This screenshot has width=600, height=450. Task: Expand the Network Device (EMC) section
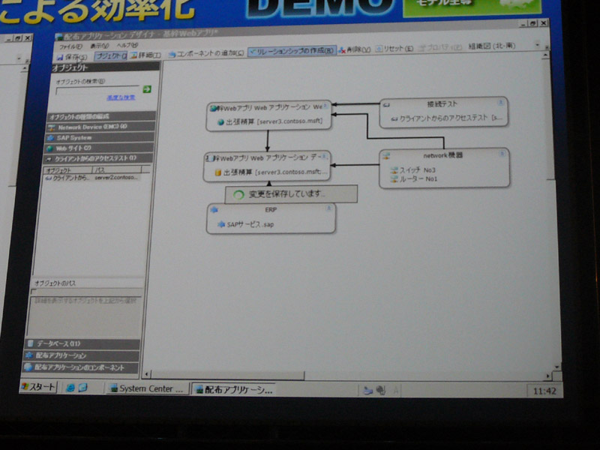101,127
